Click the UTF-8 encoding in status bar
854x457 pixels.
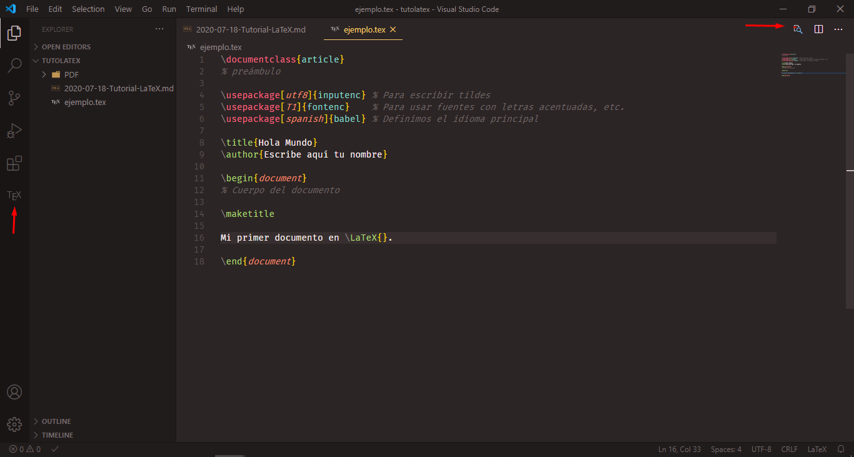[761, 449]
